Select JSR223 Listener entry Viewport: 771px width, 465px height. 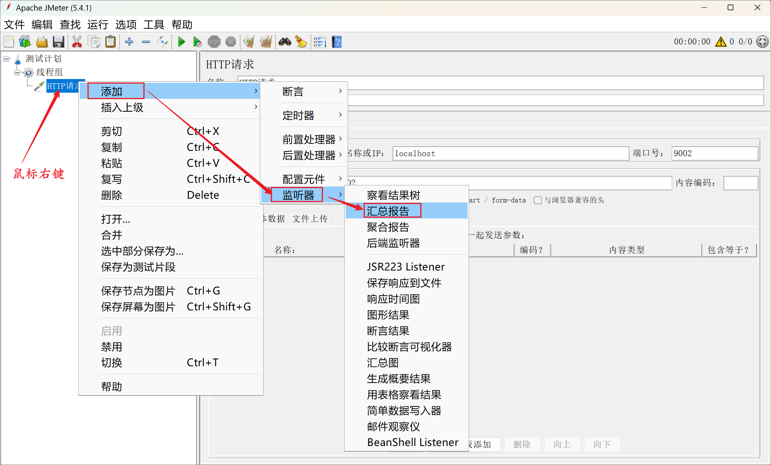click(x=406, y=267)
